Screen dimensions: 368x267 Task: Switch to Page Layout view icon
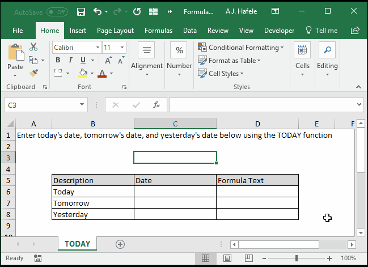tap(227, 258)
